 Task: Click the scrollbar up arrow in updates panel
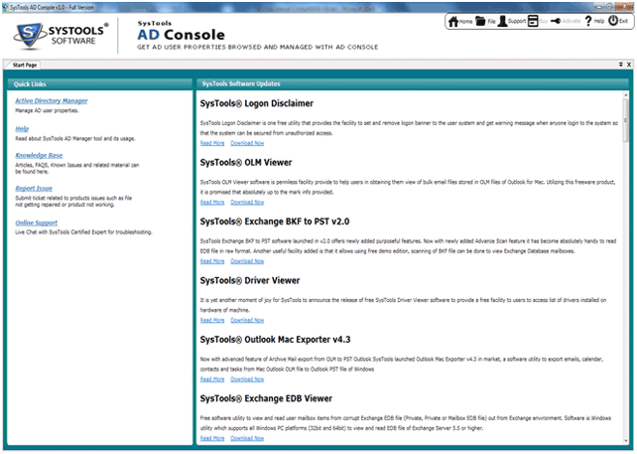click(626, 94)
